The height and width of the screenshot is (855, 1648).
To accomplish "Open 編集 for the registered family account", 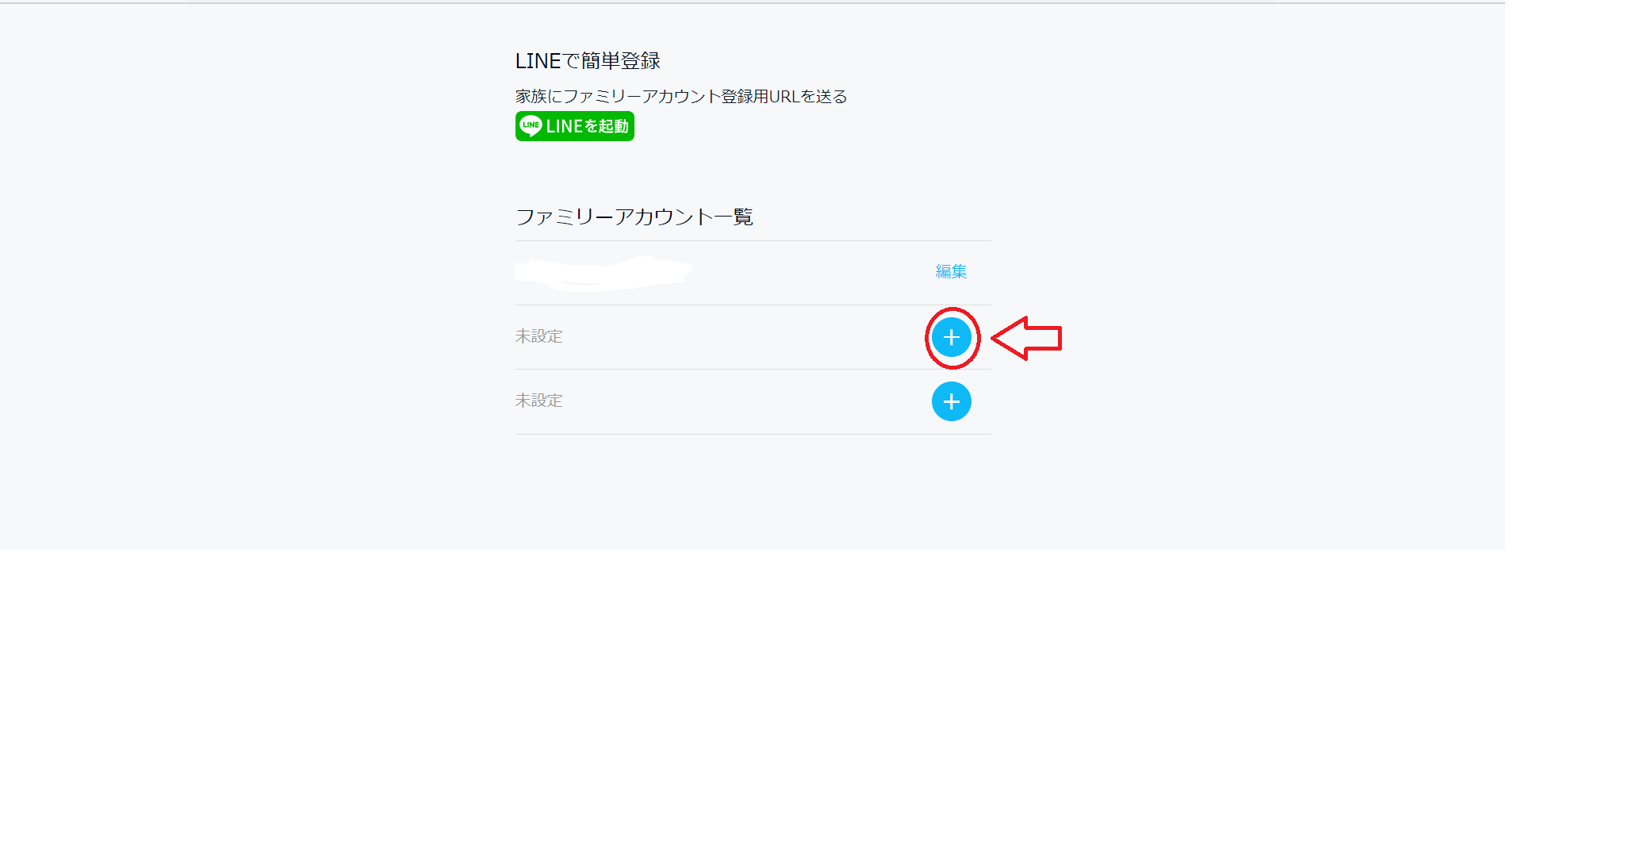I will click(951, 271).
